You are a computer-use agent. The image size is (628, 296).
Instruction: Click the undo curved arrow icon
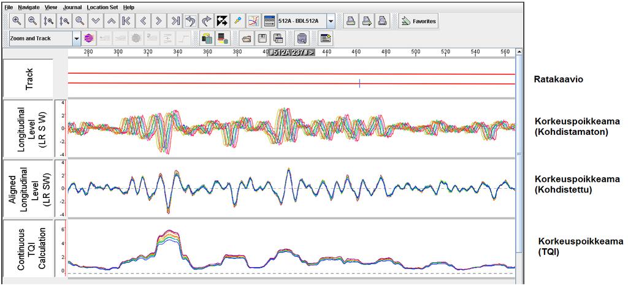click(190, 21)
